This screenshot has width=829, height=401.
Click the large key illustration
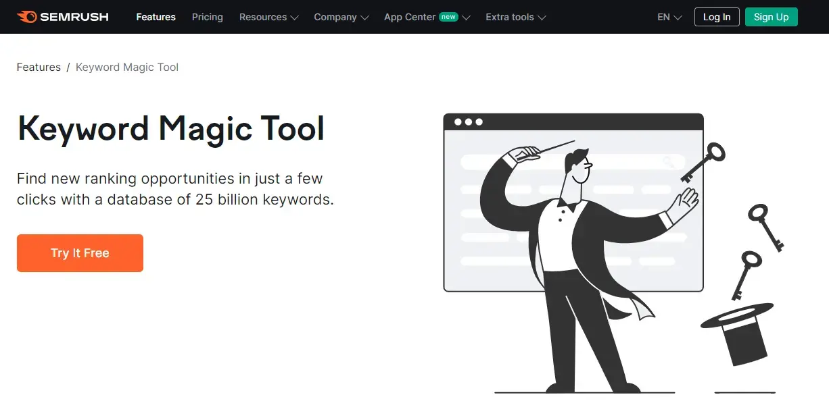click(700, 162)
